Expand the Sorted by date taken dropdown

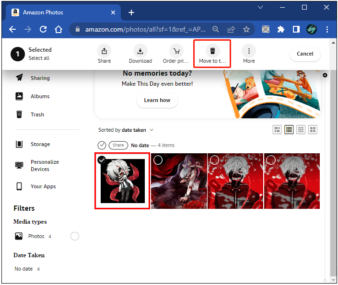point(152,130)
